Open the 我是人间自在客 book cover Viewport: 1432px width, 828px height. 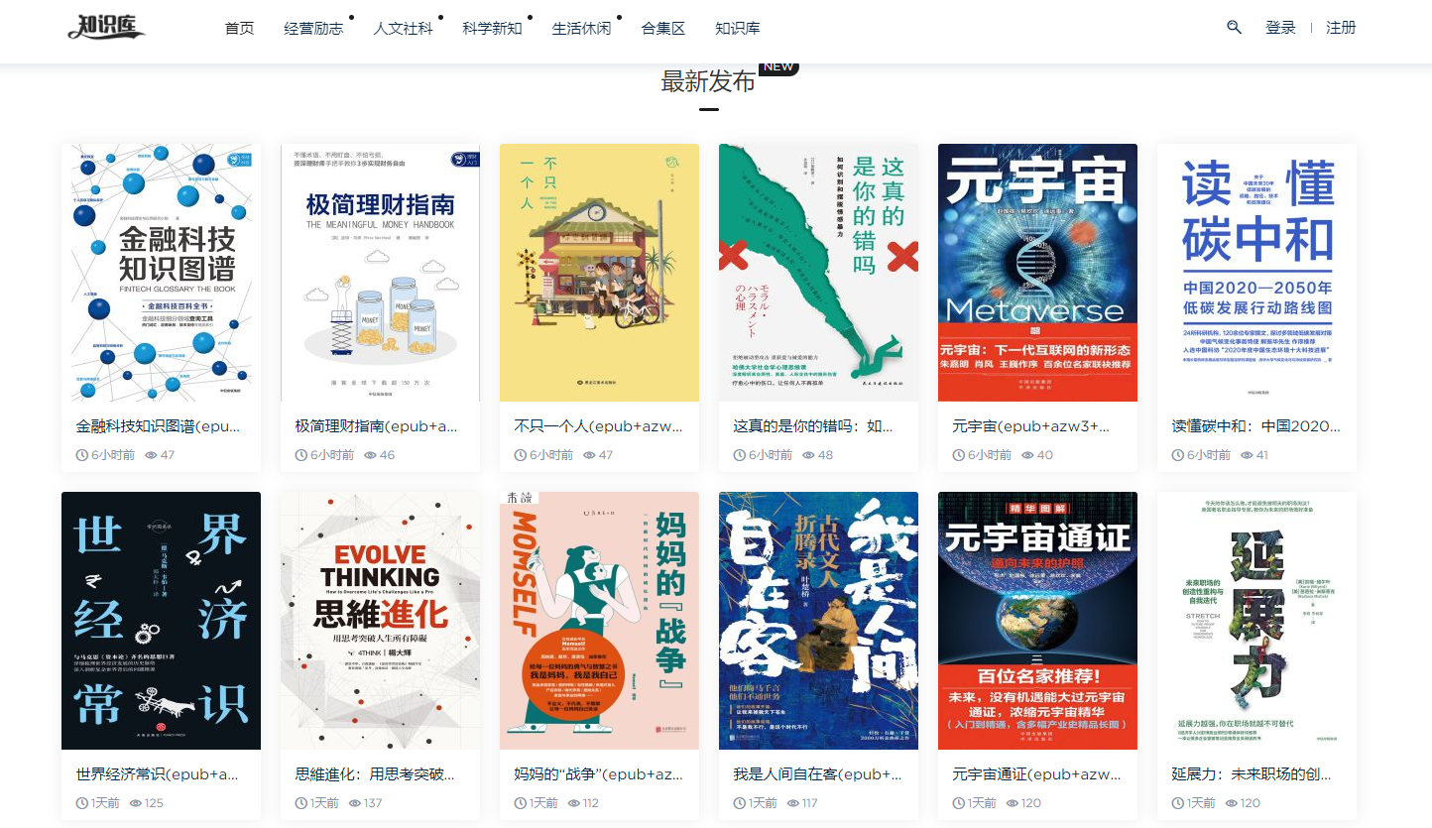pyautogui.click(x=818, y=621)
